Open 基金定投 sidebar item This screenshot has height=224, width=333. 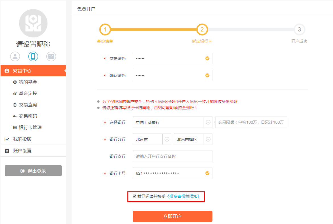(x=28, y=94)
